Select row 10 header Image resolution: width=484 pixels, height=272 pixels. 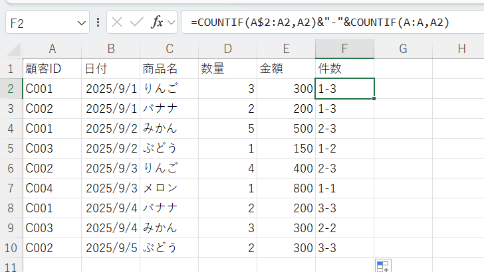pos(11,248)
